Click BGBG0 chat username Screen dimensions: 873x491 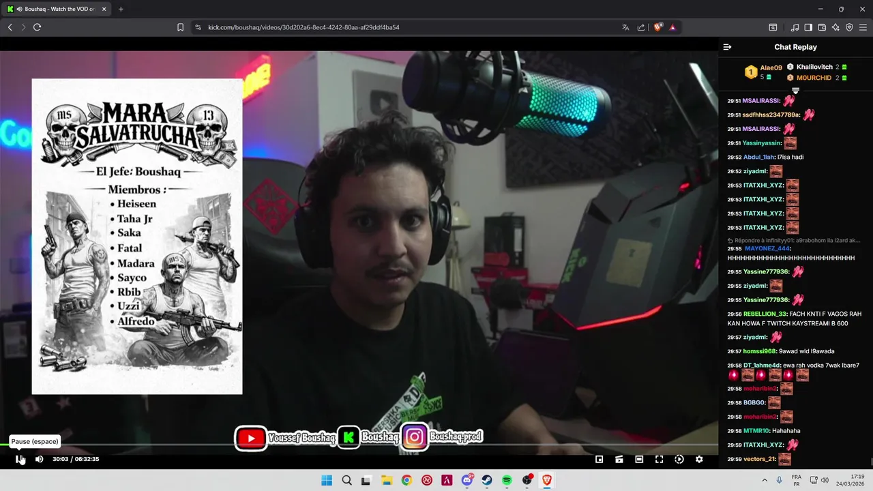(754, 403)
